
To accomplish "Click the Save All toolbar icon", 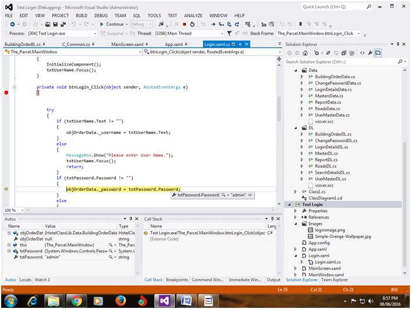I will [63, 24].
